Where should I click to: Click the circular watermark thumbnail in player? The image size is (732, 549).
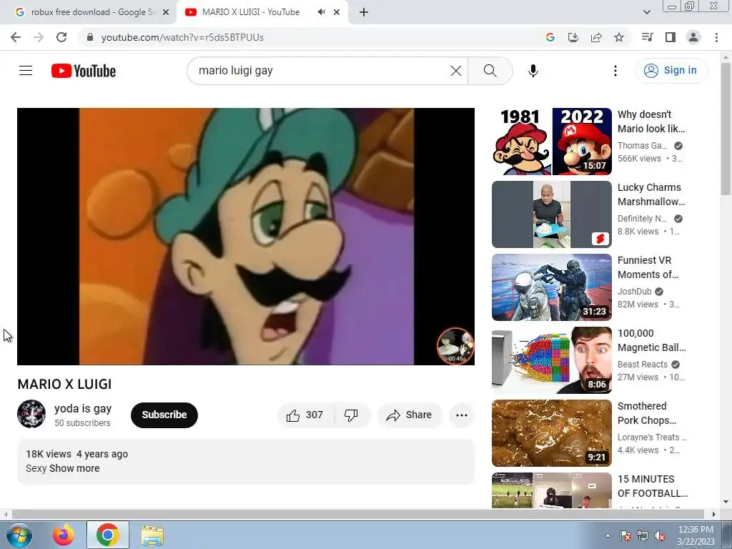pyautogui.click(x=455, y=346)
